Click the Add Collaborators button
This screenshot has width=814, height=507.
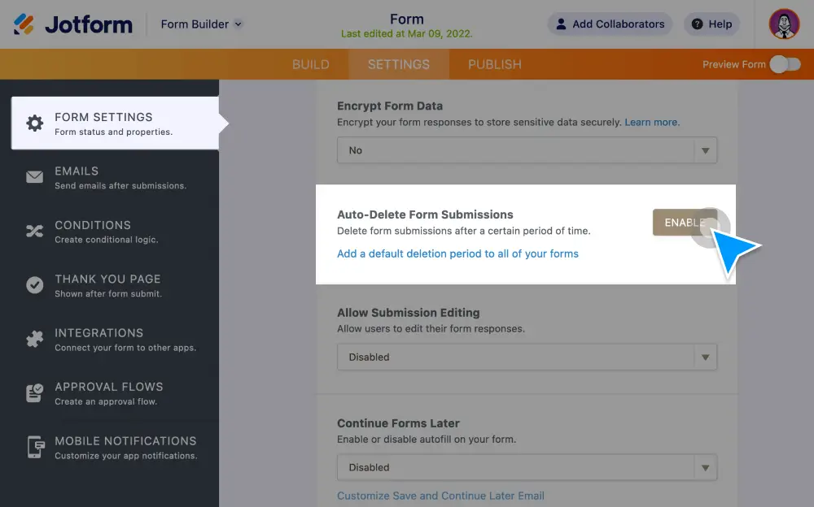pyautogui.click(x=610, y=24)
